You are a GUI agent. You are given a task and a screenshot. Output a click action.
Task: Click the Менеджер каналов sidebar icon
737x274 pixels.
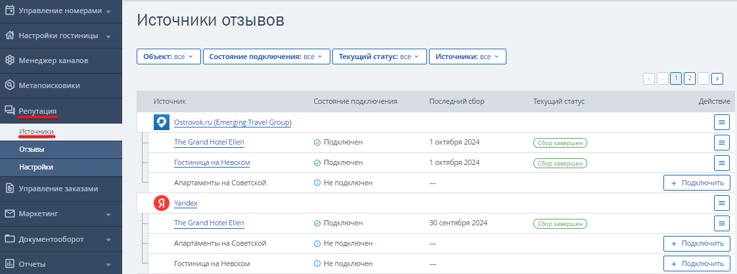pos(9,60)
